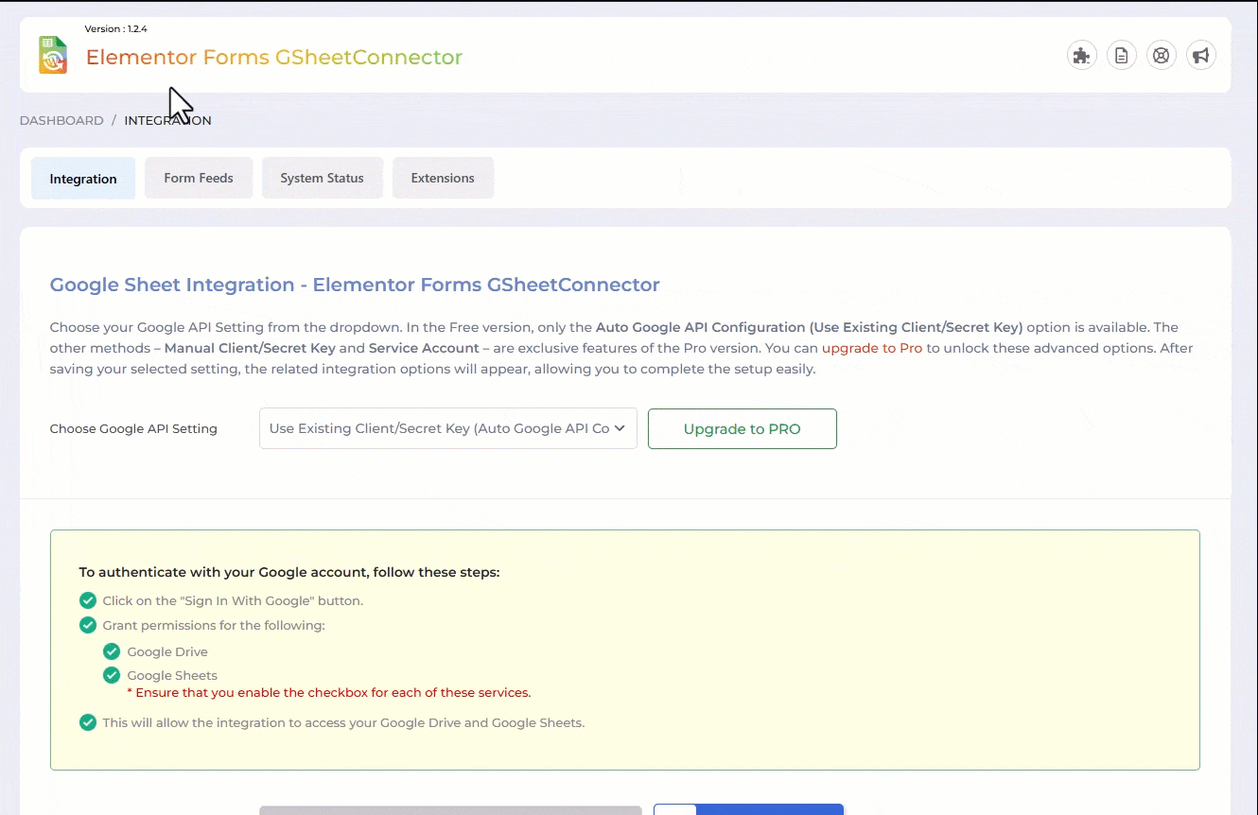The image size is (1258, 815).
Task: Click the green check beside Google Sheets
Action: pos(112,675)
